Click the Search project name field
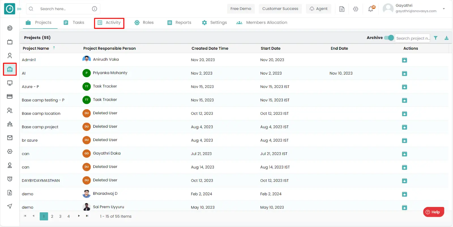Viewport: 453px width, 227px height. point(412,38)
